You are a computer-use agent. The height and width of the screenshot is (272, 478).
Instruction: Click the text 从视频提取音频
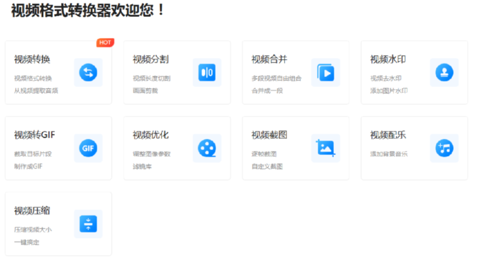click(36, 91)
